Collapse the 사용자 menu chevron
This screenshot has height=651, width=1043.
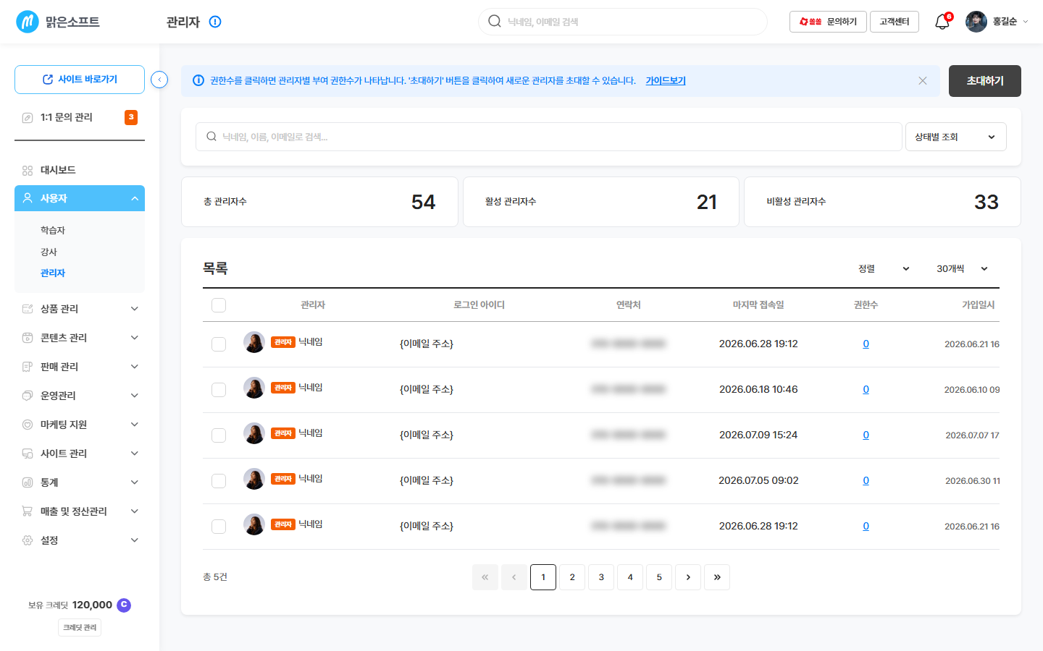(135, 198)
